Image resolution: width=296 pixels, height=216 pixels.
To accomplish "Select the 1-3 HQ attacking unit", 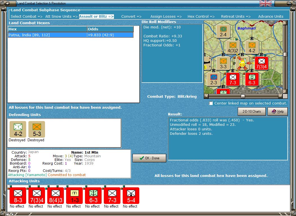I will point(74,196).
